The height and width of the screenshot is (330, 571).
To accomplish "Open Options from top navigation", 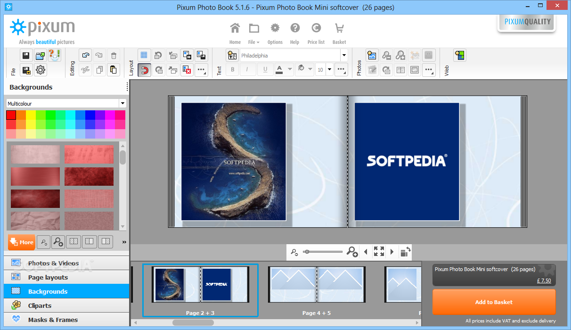I will pos(275,33).
